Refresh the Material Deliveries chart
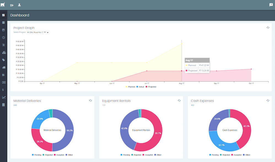Image resolution: width=275 pixels, height=162 pixels. coord(90,101)
